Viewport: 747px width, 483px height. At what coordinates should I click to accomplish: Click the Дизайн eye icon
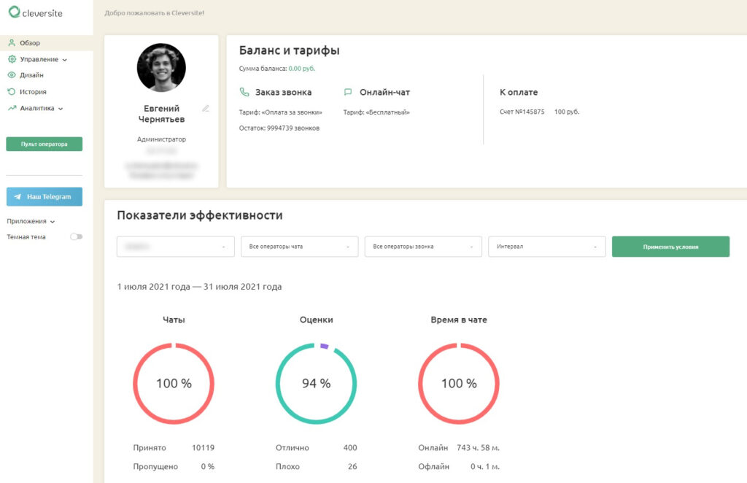(12, 74)
